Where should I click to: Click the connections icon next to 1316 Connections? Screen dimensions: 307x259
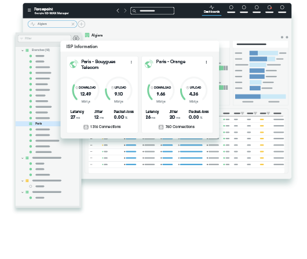pyautogui.click(x=86, y=127)
